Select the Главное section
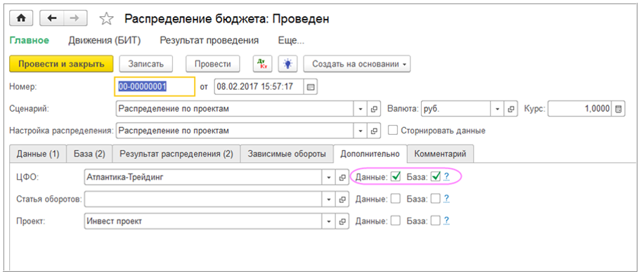 click(29, 41)
